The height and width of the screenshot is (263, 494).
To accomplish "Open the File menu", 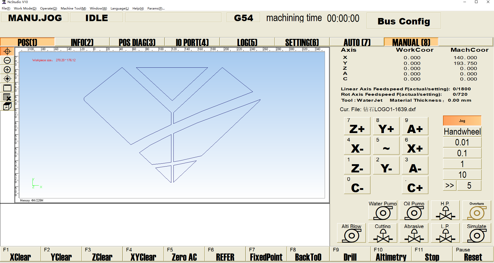I will click(6, 8).
